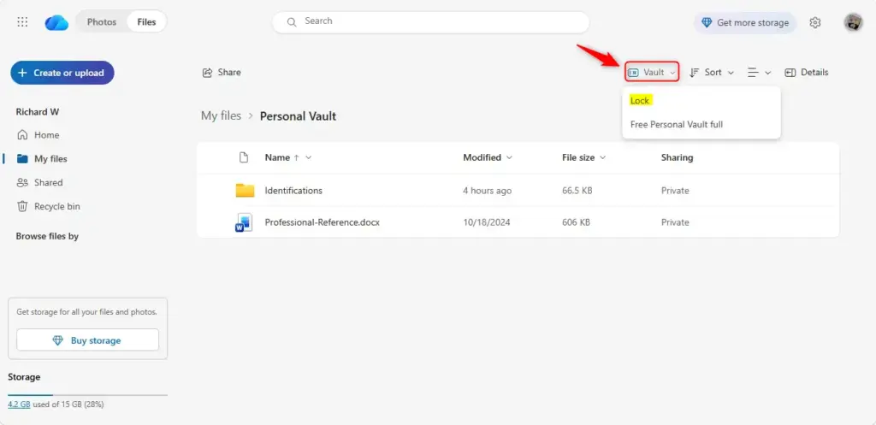Open Professional-Reference.docx file name
Screen dimensions: 876x425
pos(323,222)
